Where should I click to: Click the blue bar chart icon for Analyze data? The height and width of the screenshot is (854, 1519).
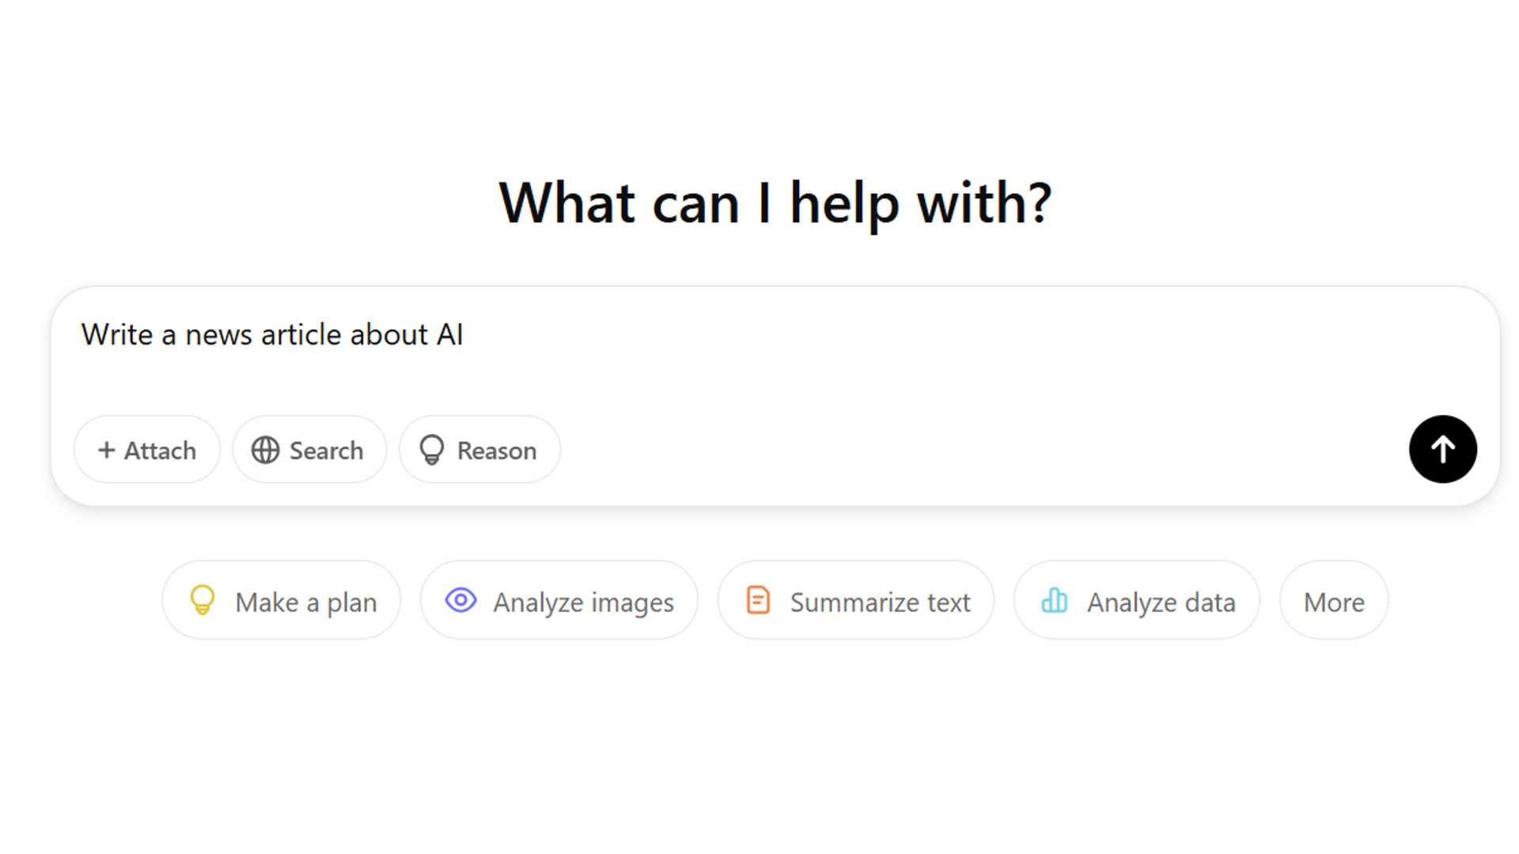click(x=1055, y=601)
